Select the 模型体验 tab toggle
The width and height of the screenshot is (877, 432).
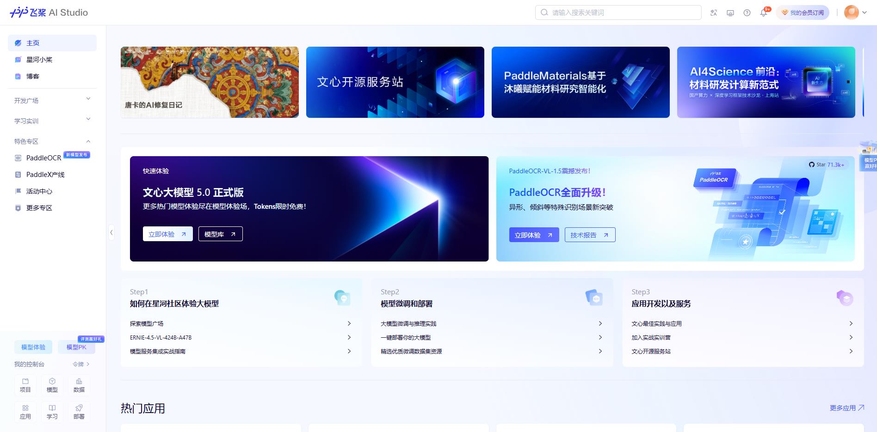pyautogui.click(x=33, y=347)
